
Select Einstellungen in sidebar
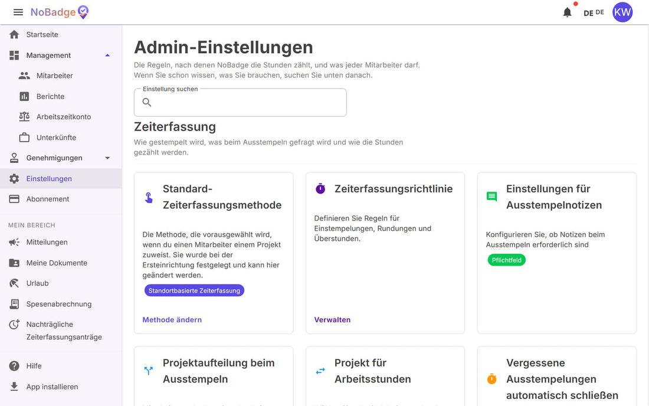(61, 178)
